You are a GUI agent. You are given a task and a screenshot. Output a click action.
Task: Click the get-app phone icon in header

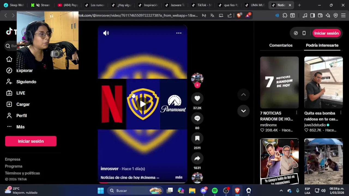304,33
